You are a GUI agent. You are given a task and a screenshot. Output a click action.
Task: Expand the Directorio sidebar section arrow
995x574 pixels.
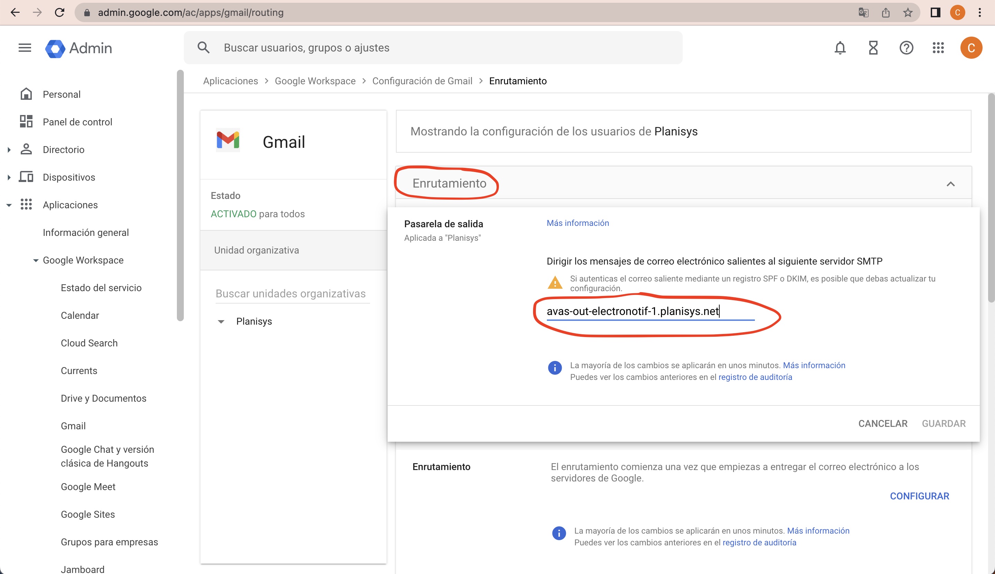tap(9, 150)
